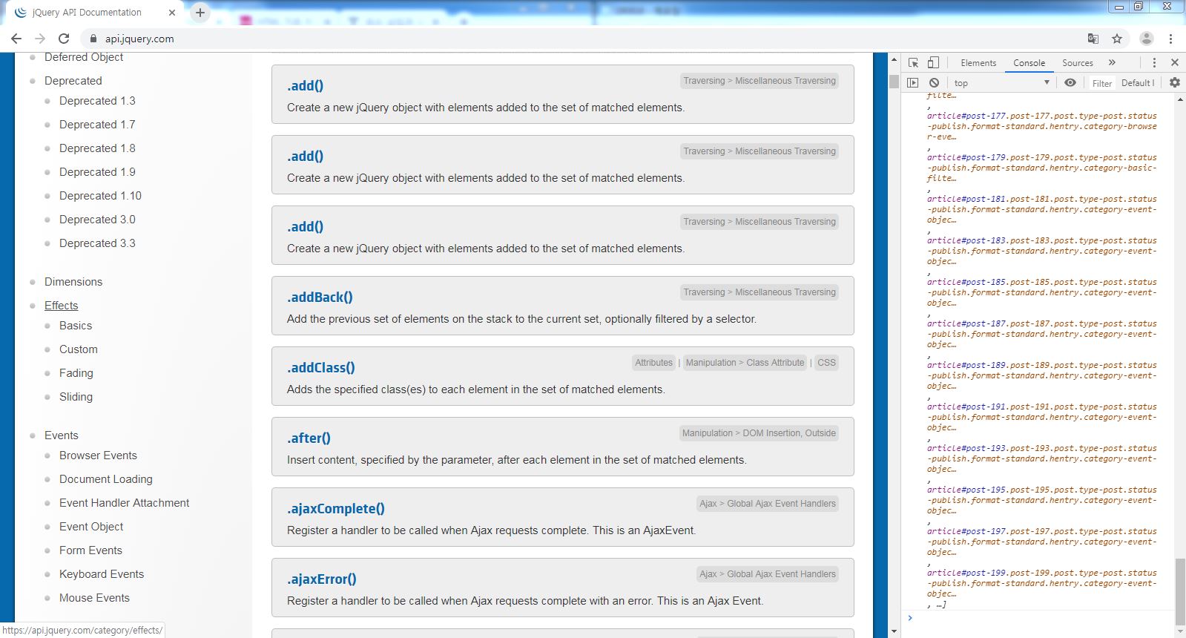Open the translate page icon
This screenshot has height=638, width=1186.
[x=1093, y=39]
